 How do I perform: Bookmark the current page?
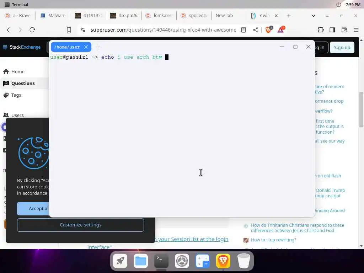point(69,30)
